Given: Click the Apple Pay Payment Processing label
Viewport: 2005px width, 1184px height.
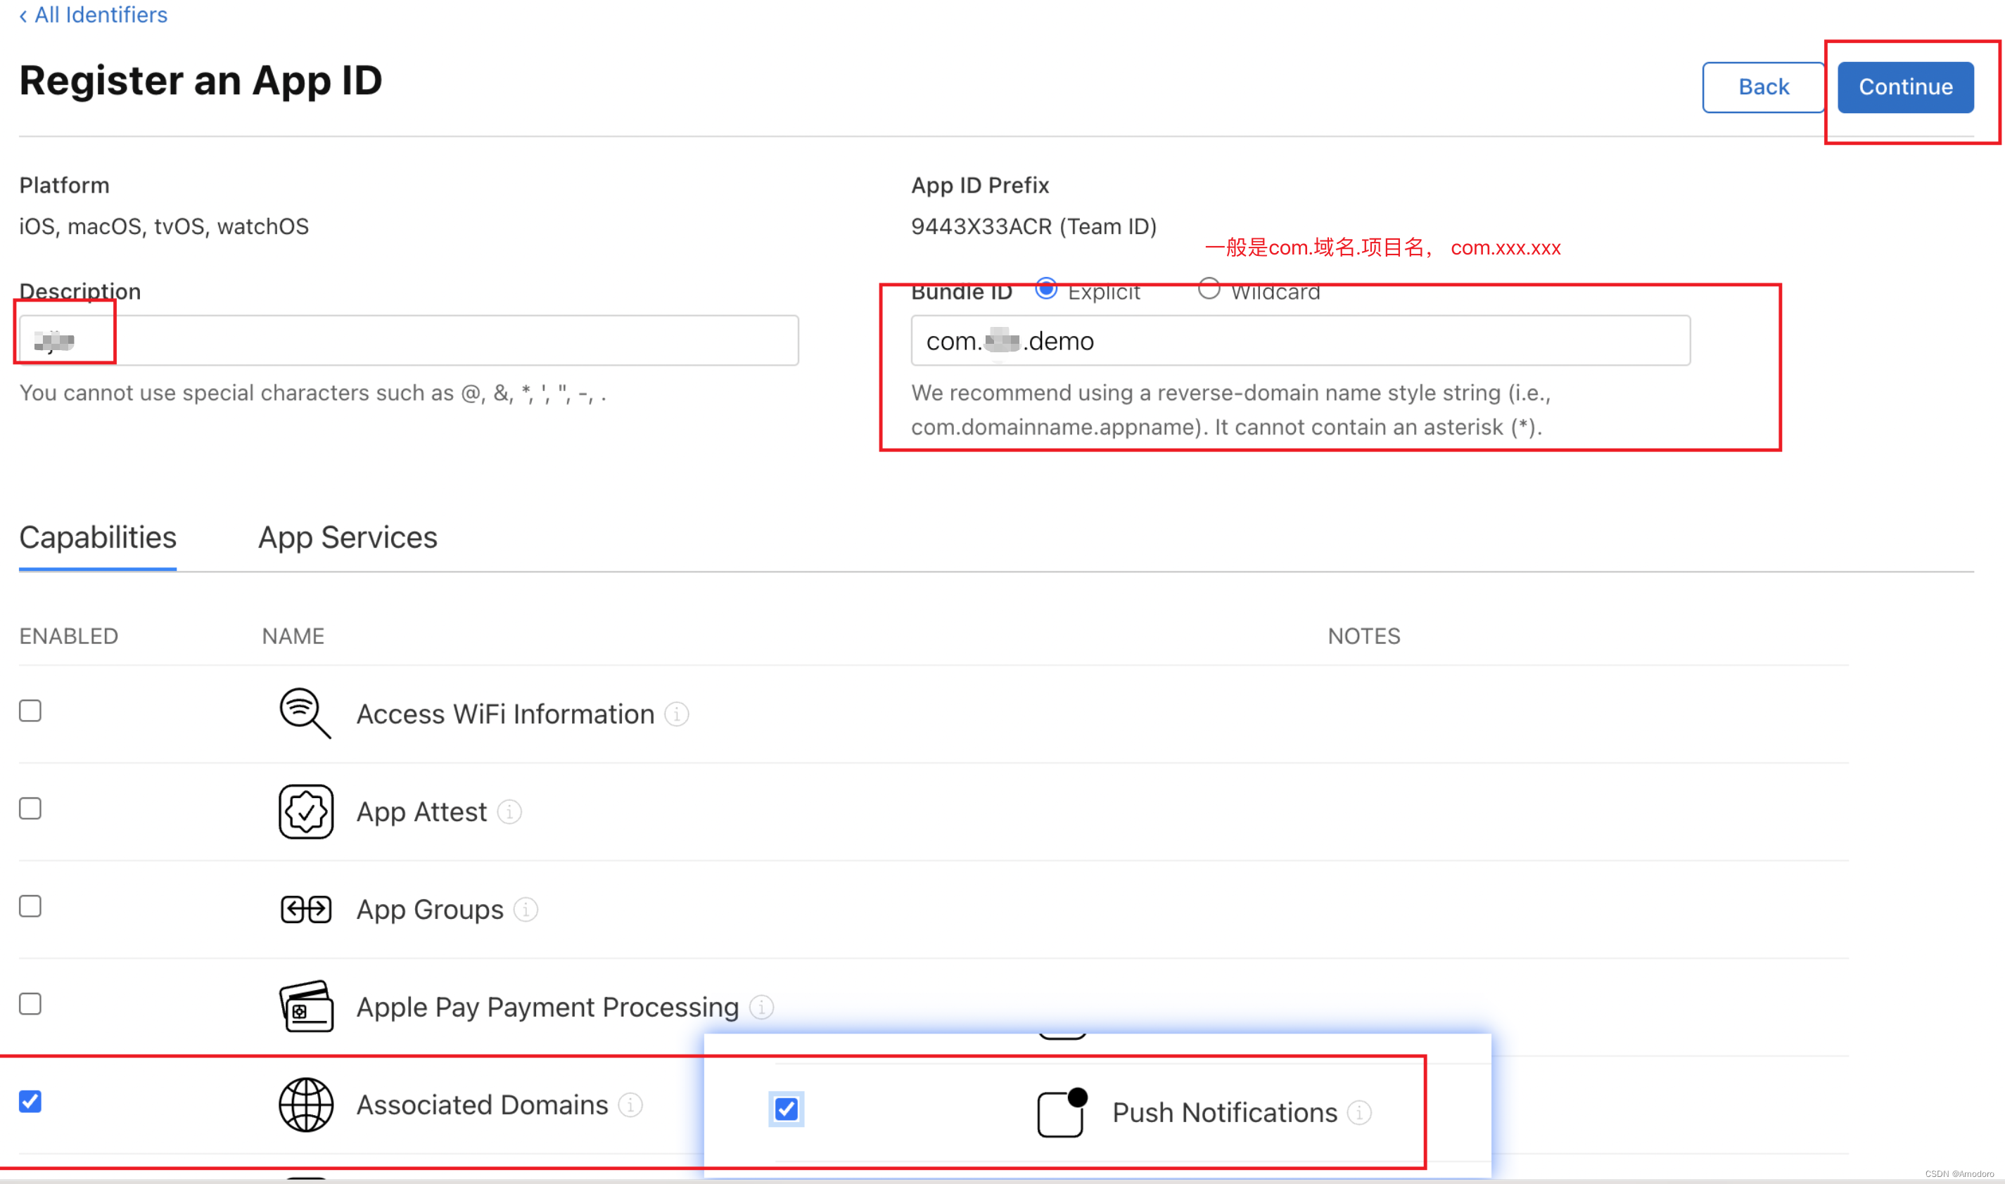Looking at the screenshot, I should pos(547,1007).
